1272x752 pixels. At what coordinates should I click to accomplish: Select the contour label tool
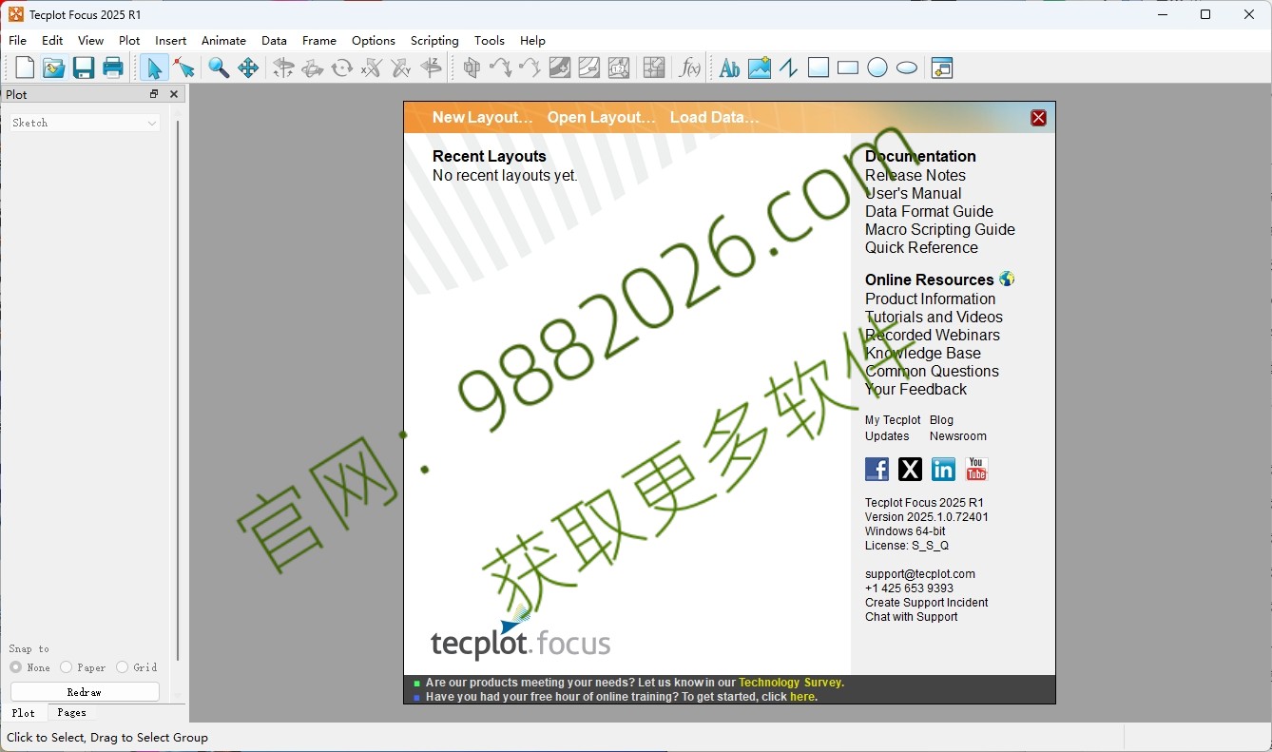tap(619, 67)
